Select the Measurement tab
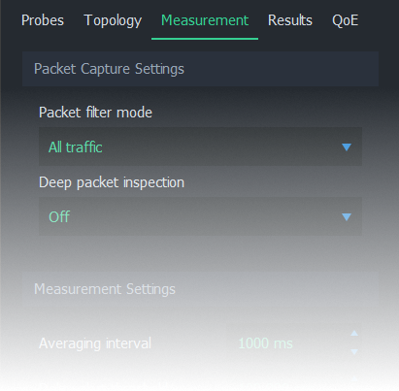 [205, 20]
